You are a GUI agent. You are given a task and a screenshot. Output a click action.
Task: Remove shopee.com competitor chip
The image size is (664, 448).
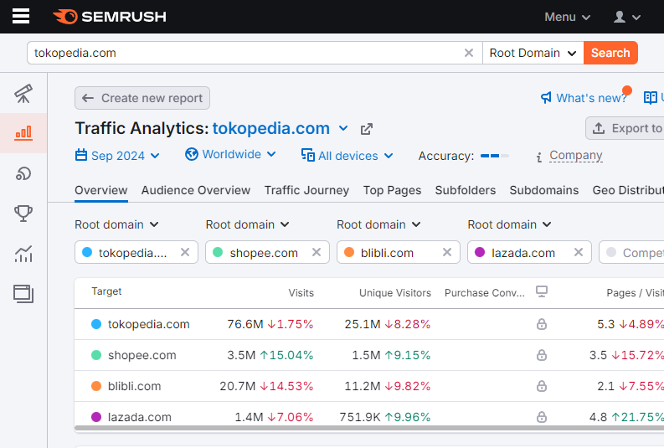(317, 252)
